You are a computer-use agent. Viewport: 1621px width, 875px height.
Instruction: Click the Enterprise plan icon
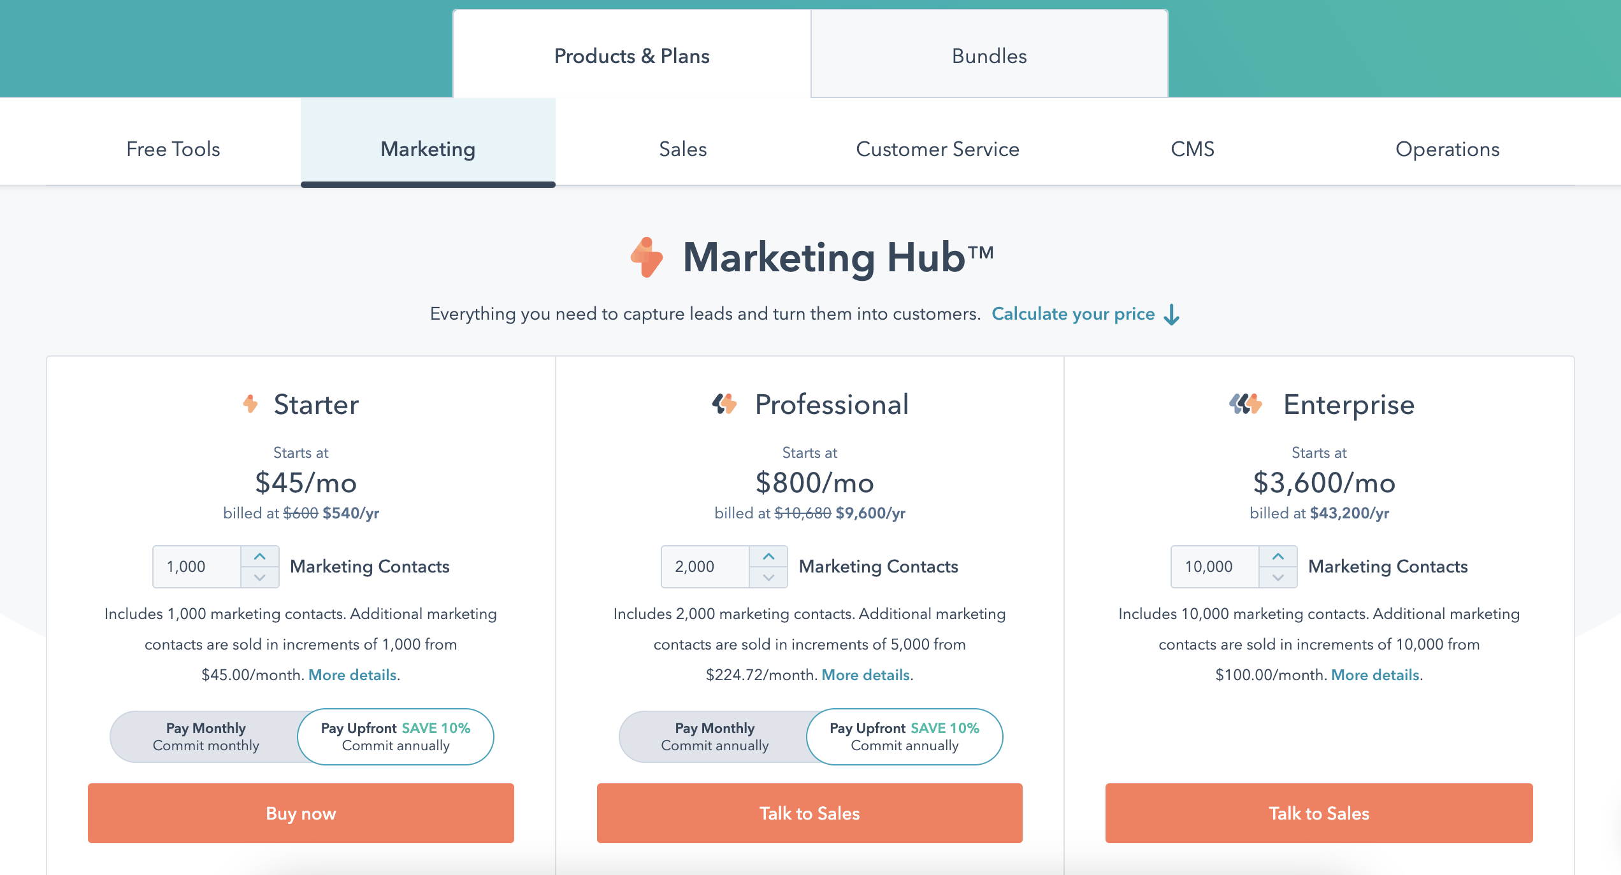tap(1246, 404)
